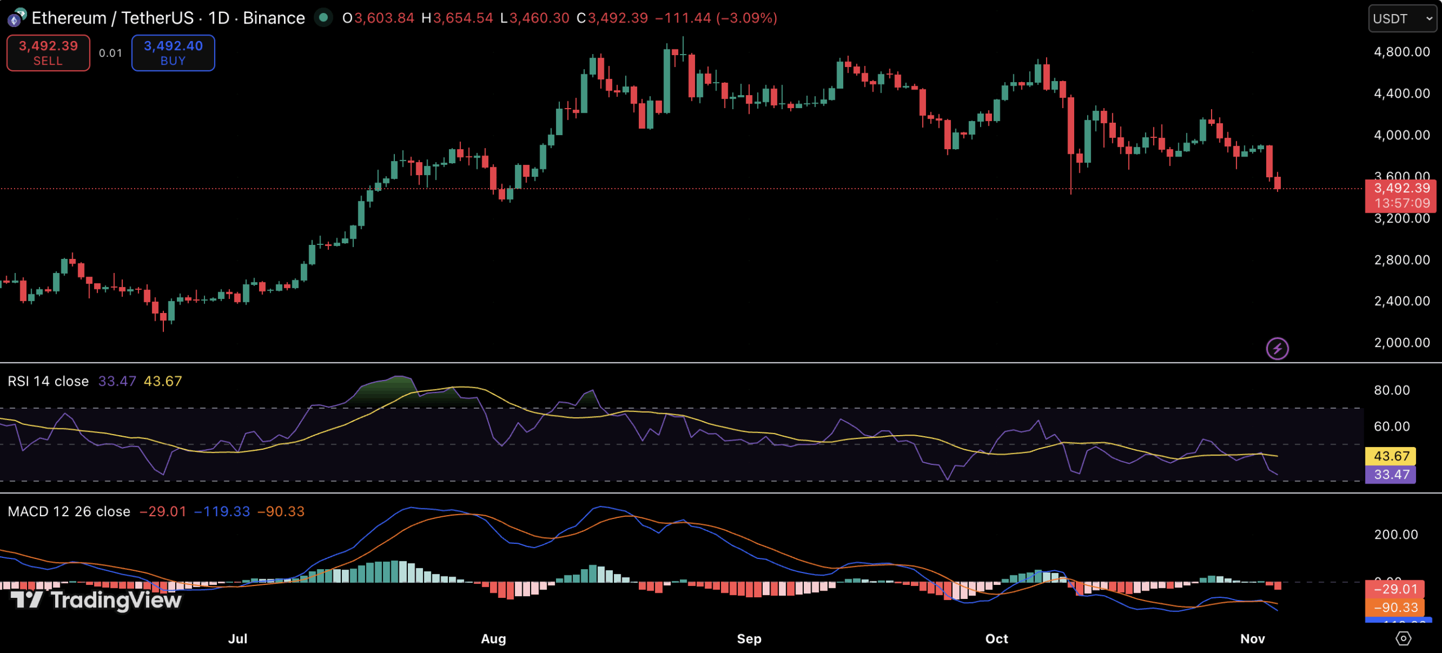
Task: Click the Sep label on time axis
Action: coord(749,638)
